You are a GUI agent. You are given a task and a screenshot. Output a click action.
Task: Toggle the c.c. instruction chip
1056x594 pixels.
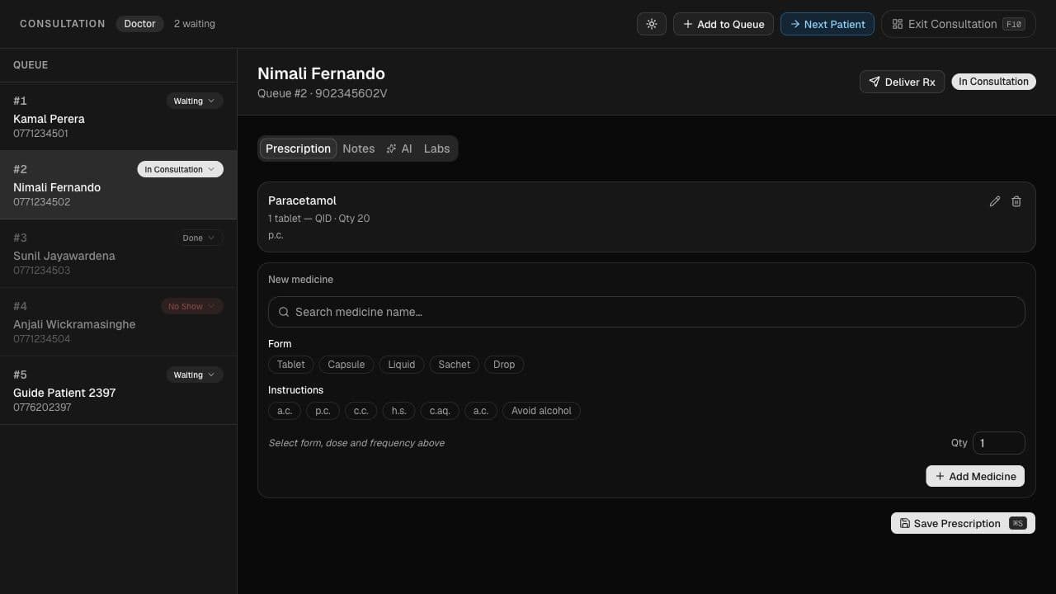click(361, 411)
